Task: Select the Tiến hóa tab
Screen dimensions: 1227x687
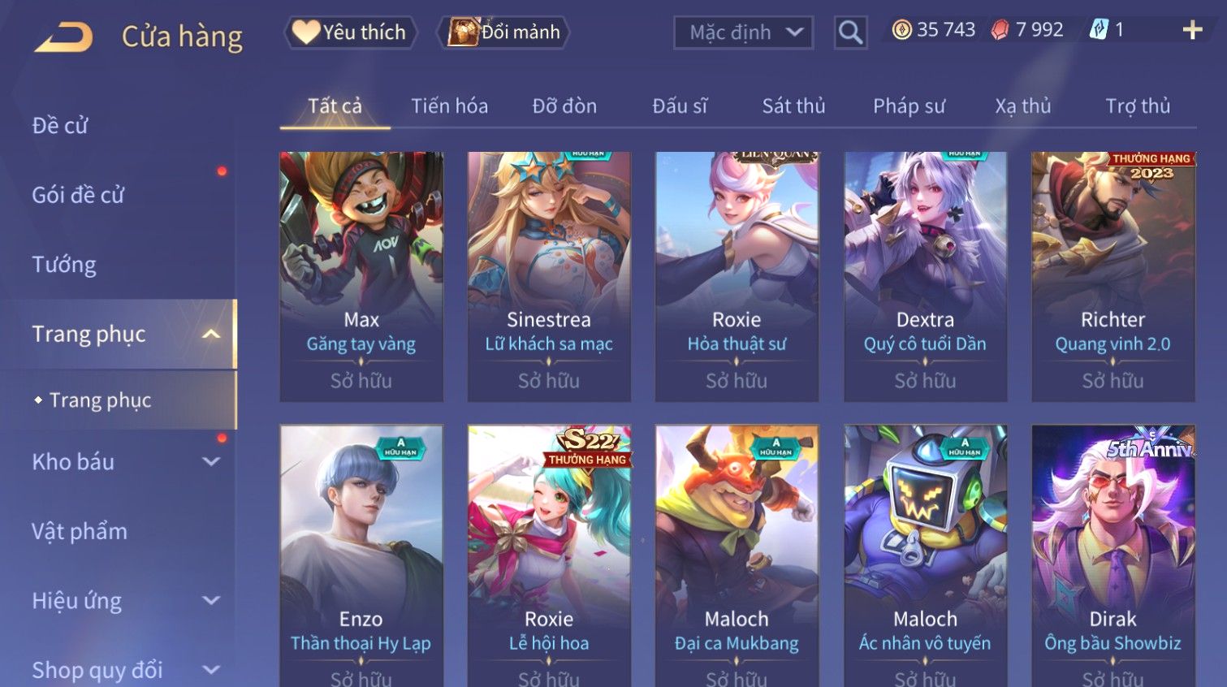Action: pyautogui.click(x=449, y=106)
